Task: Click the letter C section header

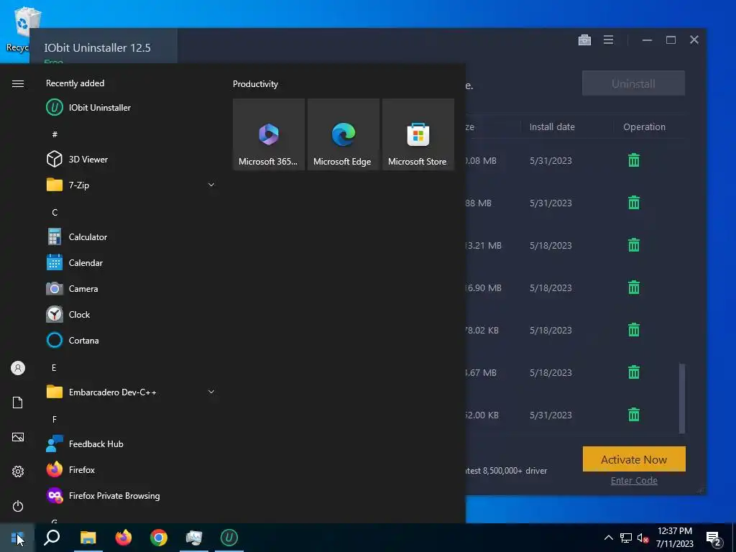Action: [x=55, y=212]
